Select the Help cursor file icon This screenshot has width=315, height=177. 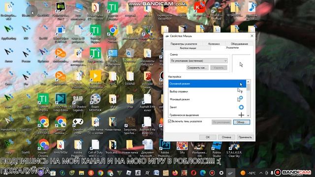click(x=8, y=147)
